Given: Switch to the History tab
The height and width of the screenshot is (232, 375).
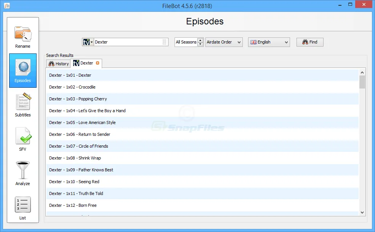Looking at the screenshot, I should (59, 64).
